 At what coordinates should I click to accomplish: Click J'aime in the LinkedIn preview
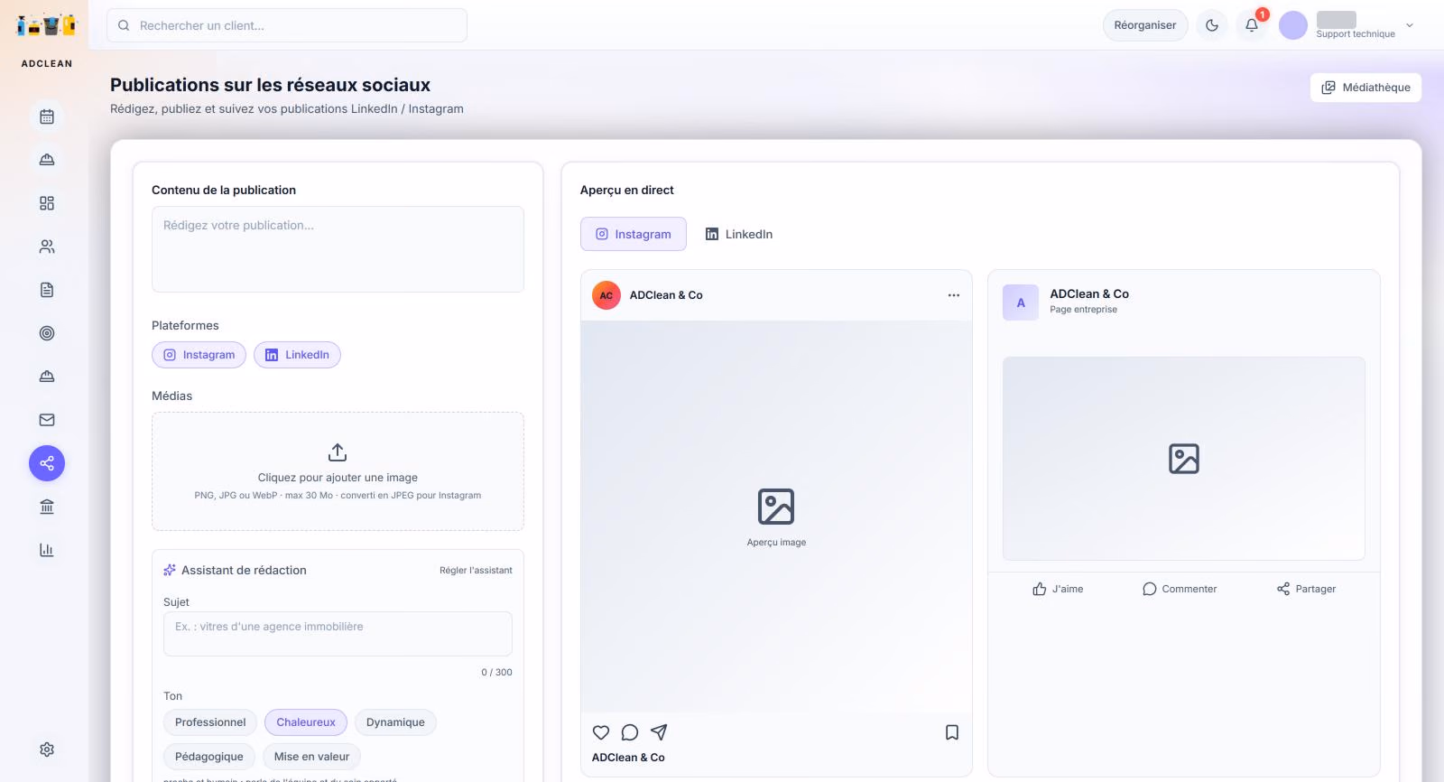click(x=1058, y=589)
